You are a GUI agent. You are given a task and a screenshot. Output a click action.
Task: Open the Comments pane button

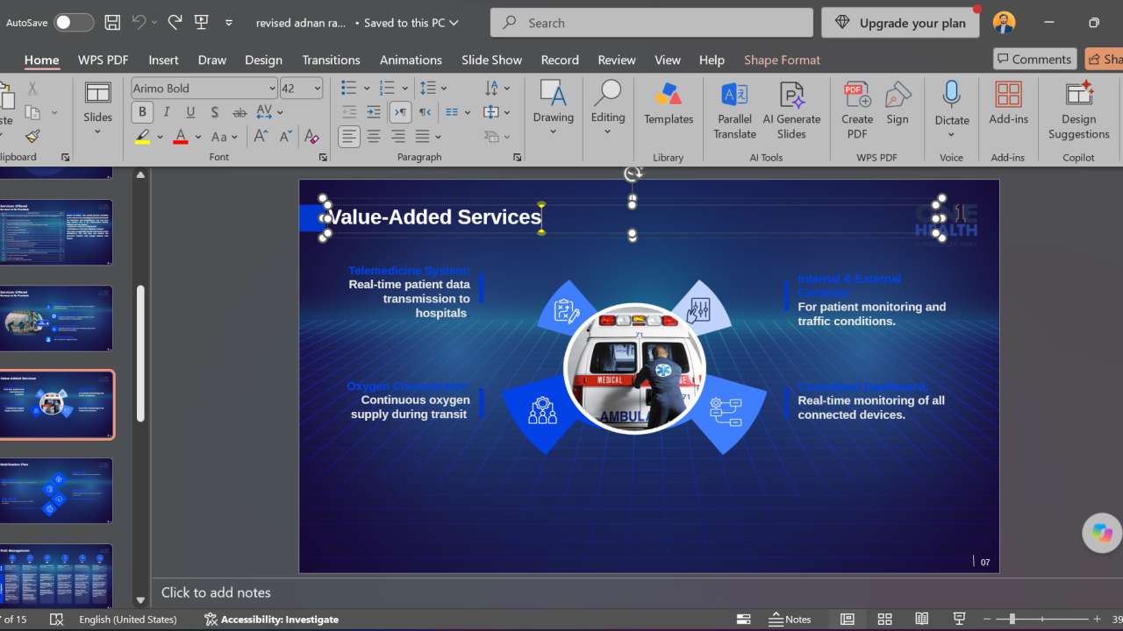pyautogui.click(x=1035, y=59)
